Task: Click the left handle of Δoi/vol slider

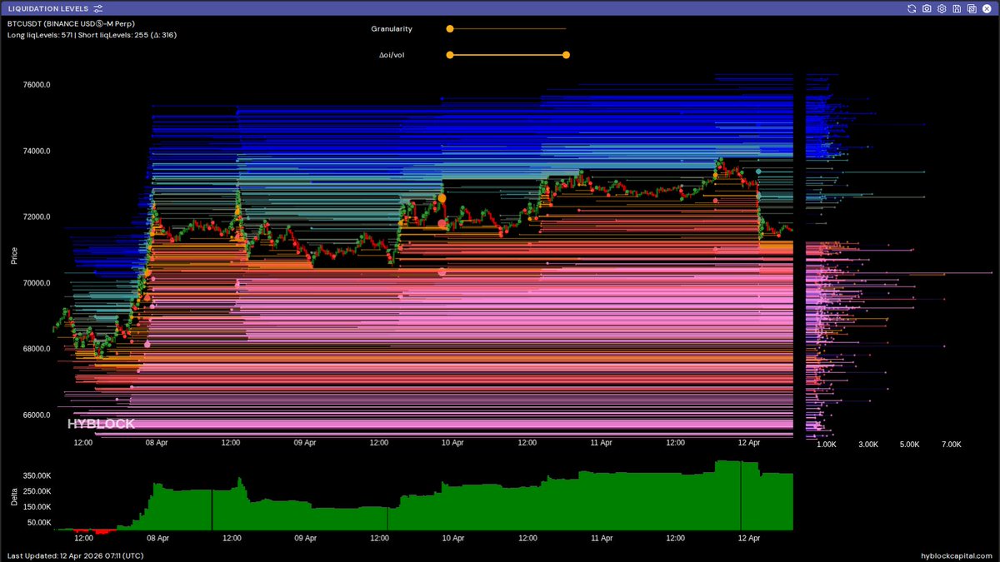Action: tap(450, 55)
